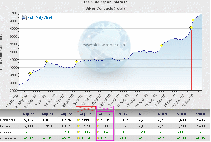Select the Sep 29 column header
211x142 pixels.
(x=105, y=113)
